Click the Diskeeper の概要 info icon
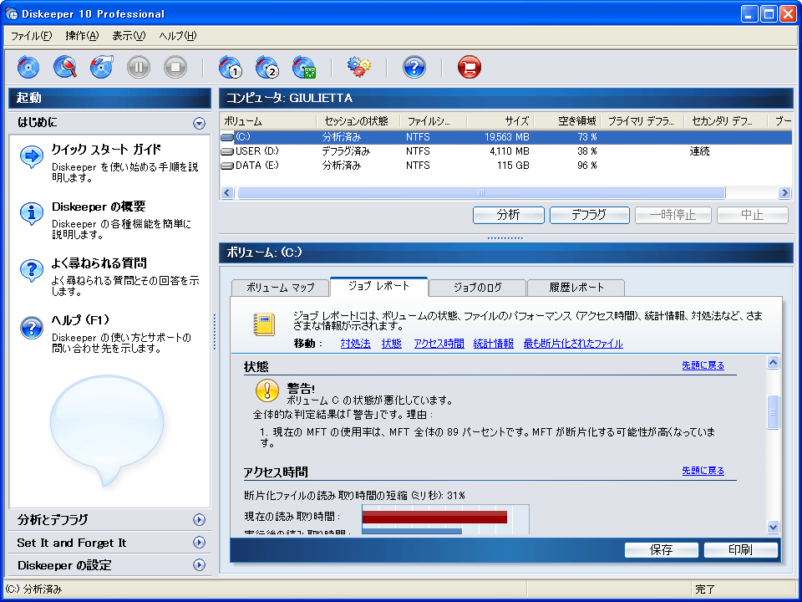 [32, 213]
